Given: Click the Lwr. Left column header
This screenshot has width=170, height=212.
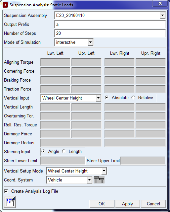Looking at the screenshot, I should click(55, 53).
